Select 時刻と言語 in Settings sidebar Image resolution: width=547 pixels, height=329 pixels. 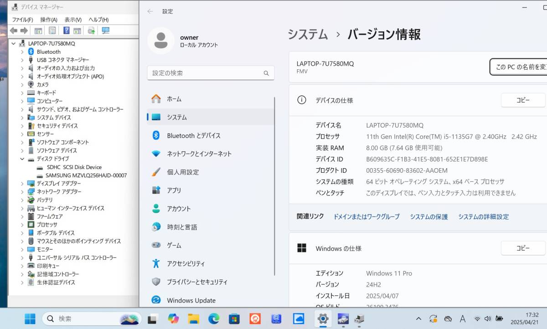(x=211, y=227)
